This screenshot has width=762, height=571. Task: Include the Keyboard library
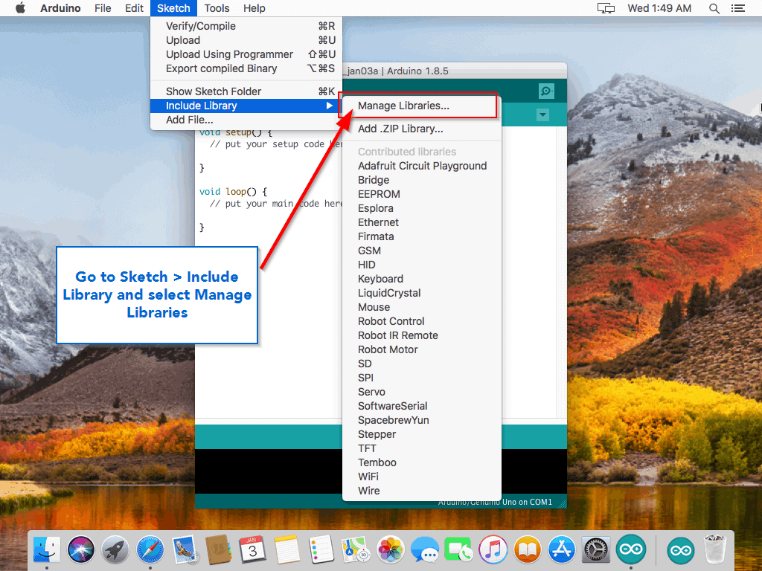tap(422, 279)
